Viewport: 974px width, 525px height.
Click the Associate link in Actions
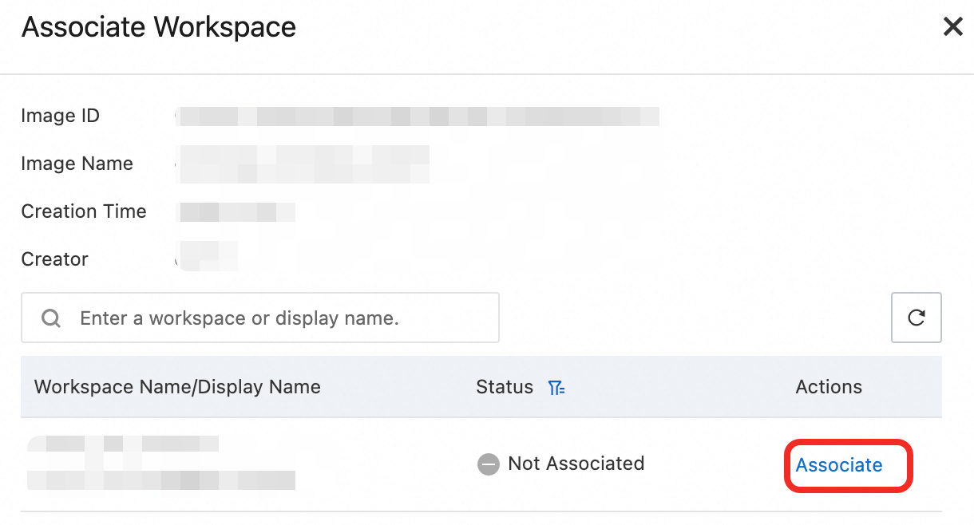click(839, 465)
